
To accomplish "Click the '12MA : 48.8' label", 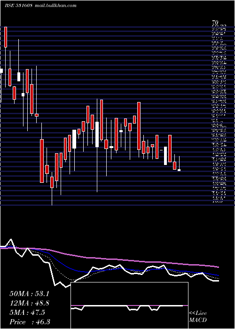I will click(29, 303).
